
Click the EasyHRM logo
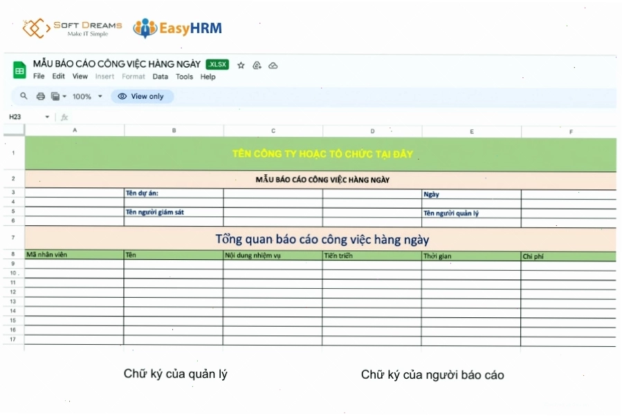click(177, 28)
